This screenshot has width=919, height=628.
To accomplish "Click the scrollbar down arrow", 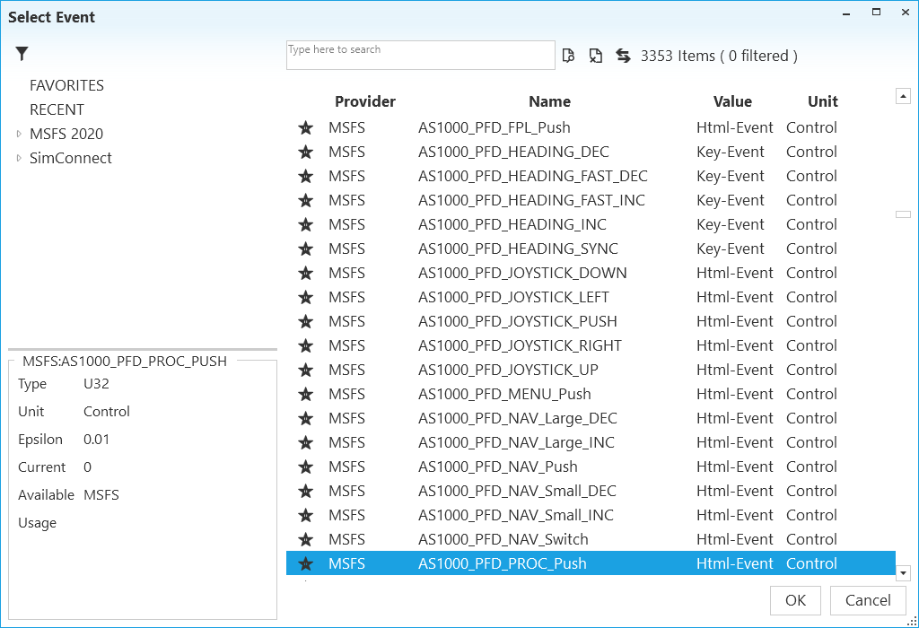I will [903, 573].
